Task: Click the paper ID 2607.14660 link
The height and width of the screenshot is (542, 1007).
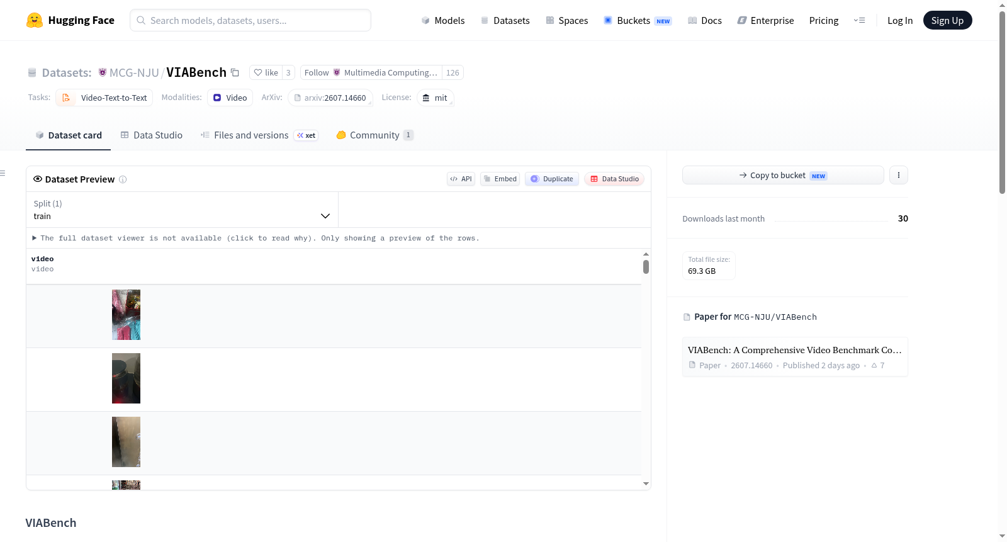Action: point(751,365)
